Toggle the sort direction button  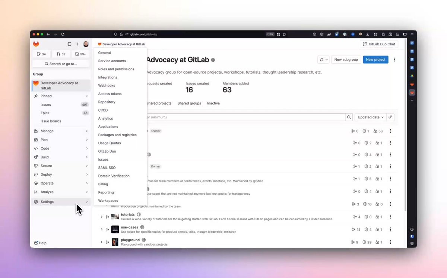(390, 117)
